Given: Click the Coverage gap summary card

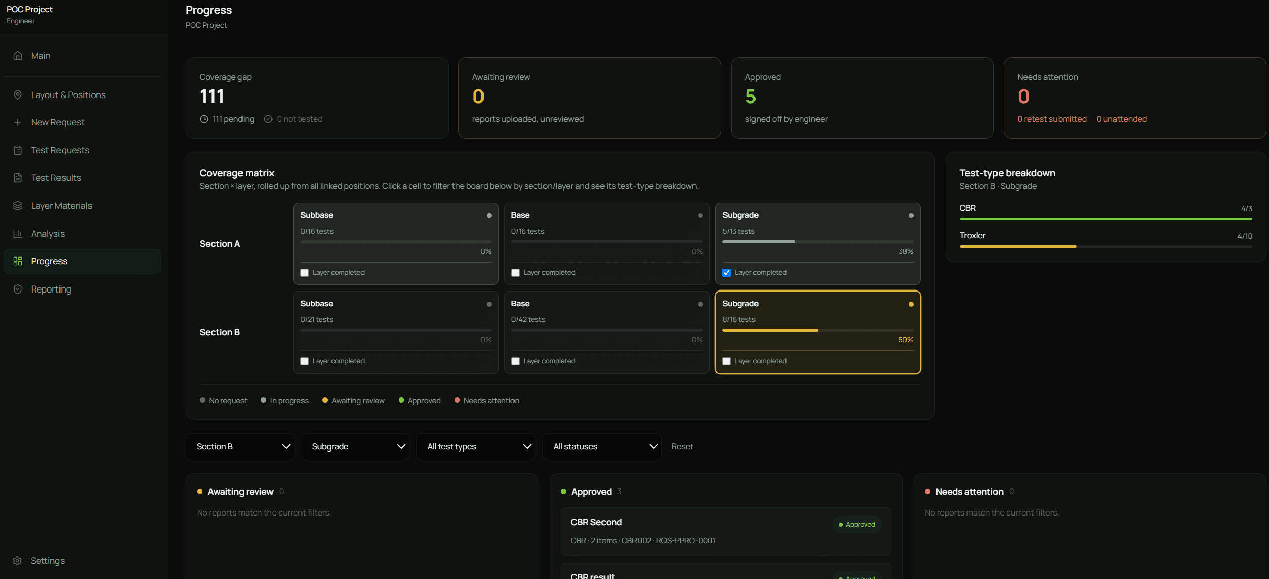Looking at the screenshot, I should coord(317,98).
